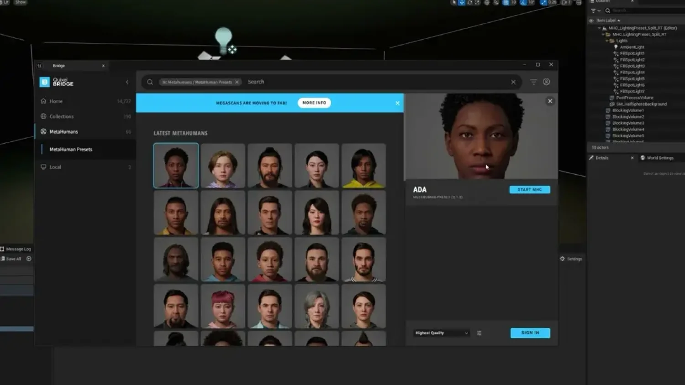Click the search icon in the Outliner
The image size is (685, 385).
608,10
